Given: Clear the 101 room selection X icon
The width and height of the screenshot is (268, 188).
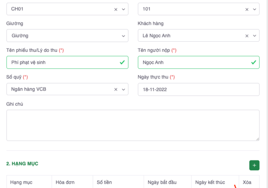Looking at the screenshot, I should (x=247, y=9).
